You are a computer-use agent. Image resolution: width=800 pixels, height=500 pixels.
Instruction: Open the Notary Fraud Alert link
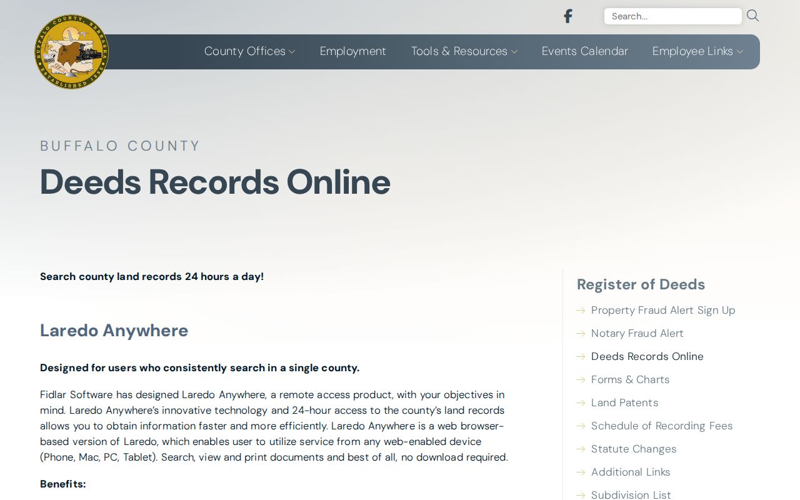coord(637,333)
